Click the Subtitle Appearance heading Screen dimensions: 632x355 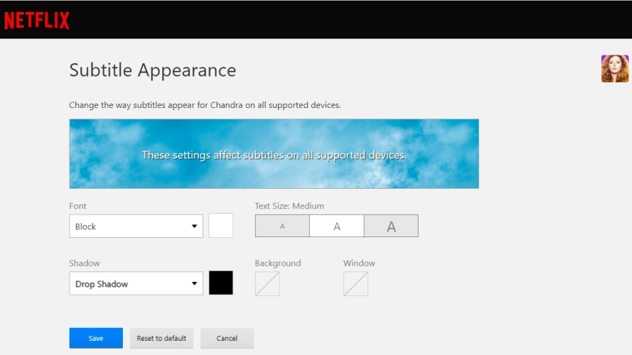[152, 70]
